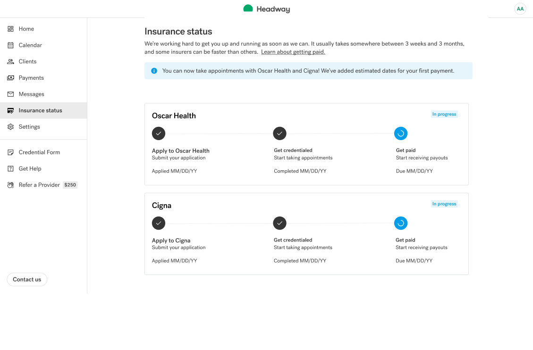The image size is (533, 350).
Task: Click the Calendar icon in sidebar
Action: click(10, 45)
